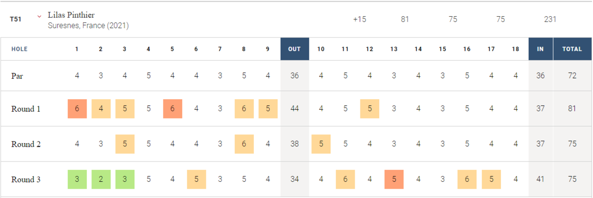Click Round 1 hole 1 double bogey 6
This screenshot has height=198, width=593.
click(77, 109)
